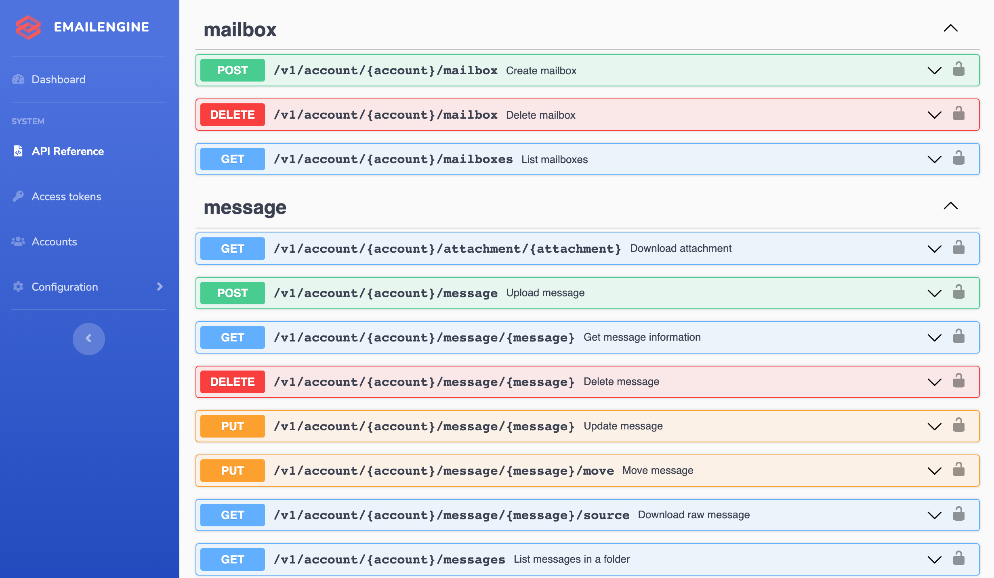The height and width of the screenshot is (578, 994).
Task: Click the lock icon on Move message row
Action: (958, 470)
